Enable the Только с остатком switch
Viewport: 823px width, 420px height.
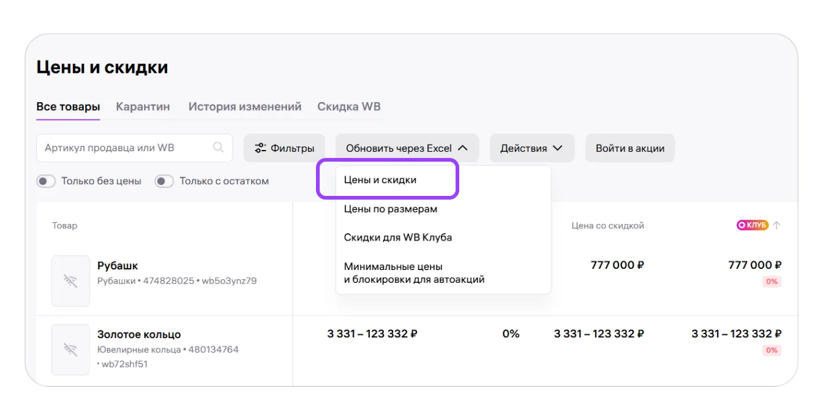point(164,181)
